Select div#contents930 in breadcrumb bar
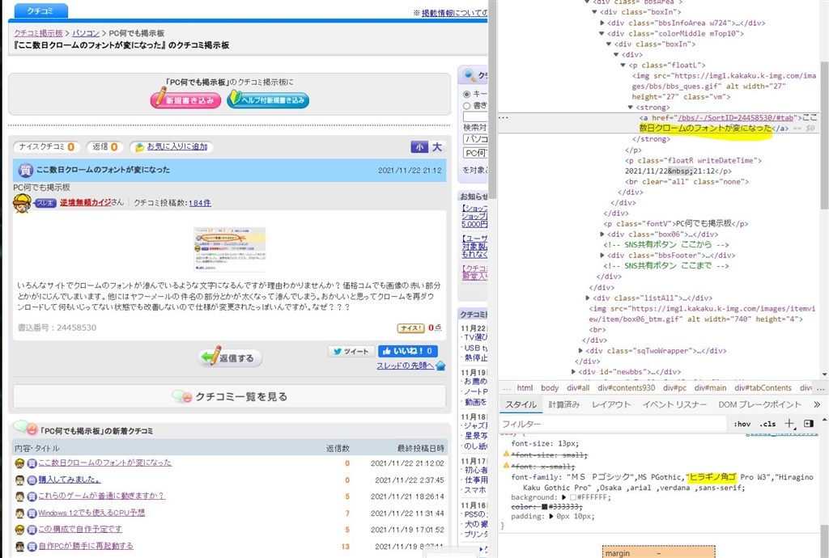 [x=626, y=387]
